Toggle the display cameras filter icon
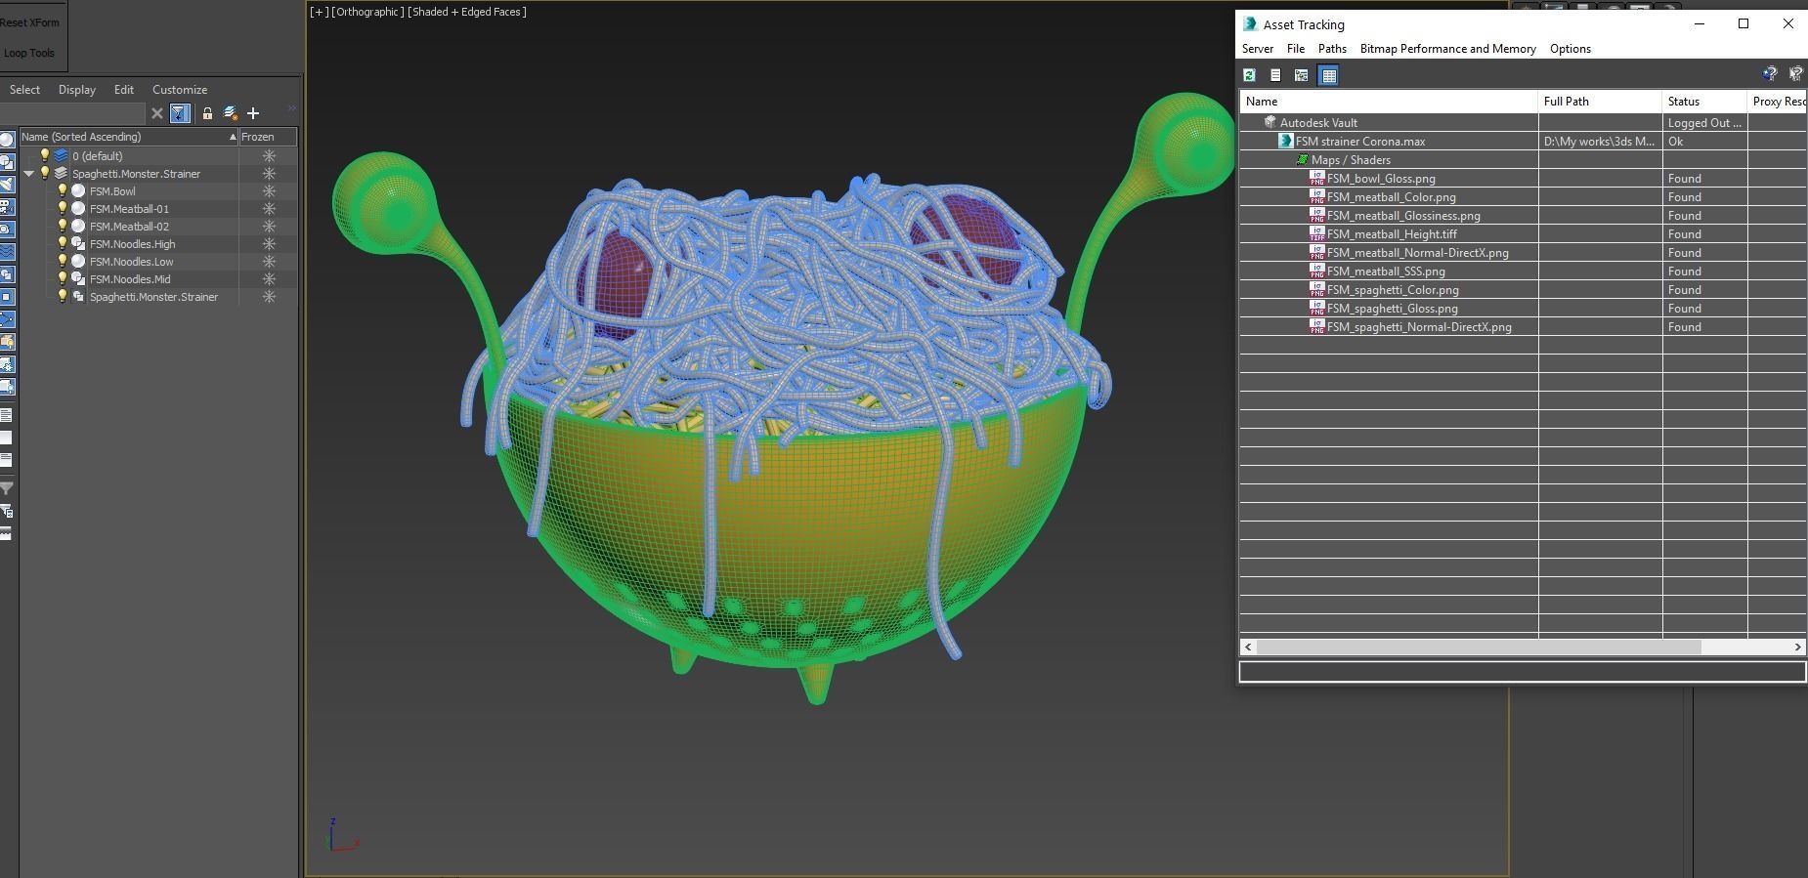 click(7, 207)
